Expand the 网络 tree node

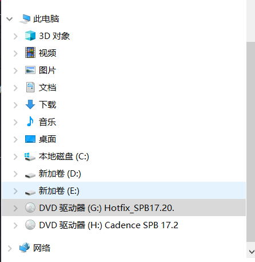(10, 248)
